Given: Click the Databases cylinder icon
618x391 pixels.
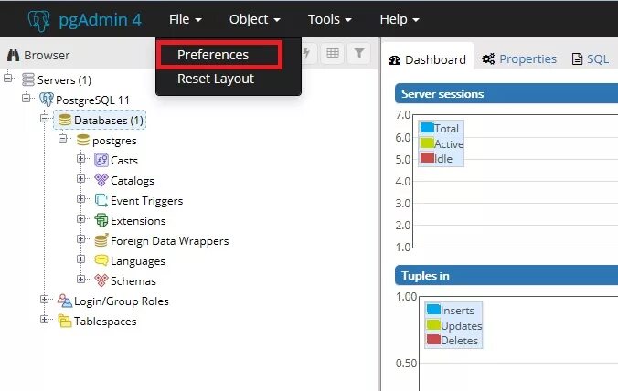Looking at the screenshot, I should (x=65, y=120).
